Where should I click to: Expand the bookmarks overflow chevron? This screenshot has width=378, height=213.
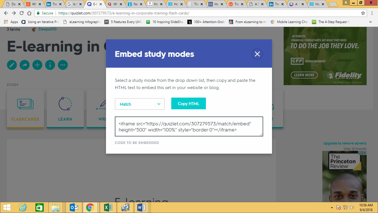(371, 22)
